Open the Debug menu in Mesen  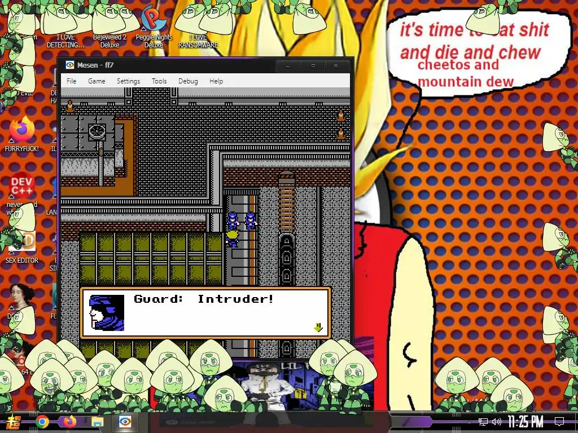coord(188,81)
